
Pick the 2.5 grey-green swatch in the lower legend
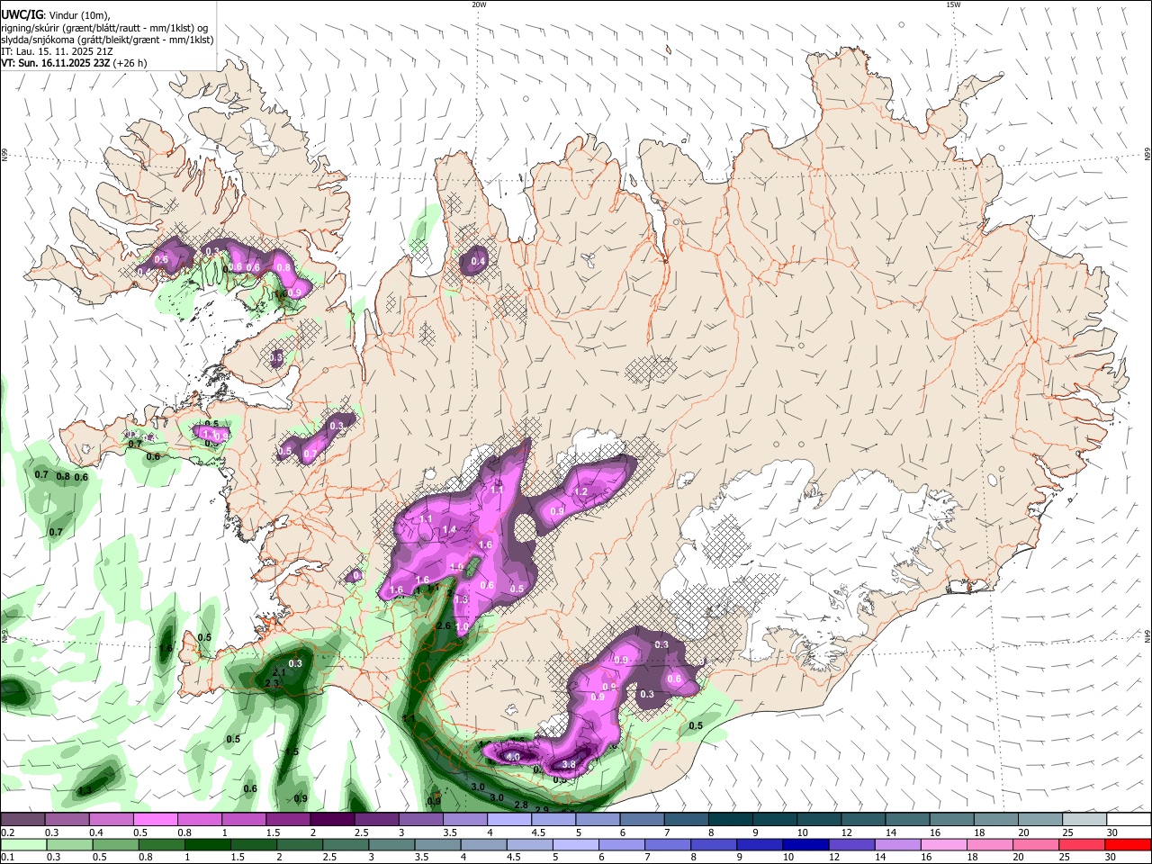(346, 845)
